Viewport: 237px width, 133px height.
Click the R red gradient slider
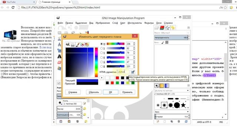point(116,58)
